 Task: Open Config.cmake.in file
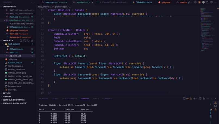tap(18, 66)
